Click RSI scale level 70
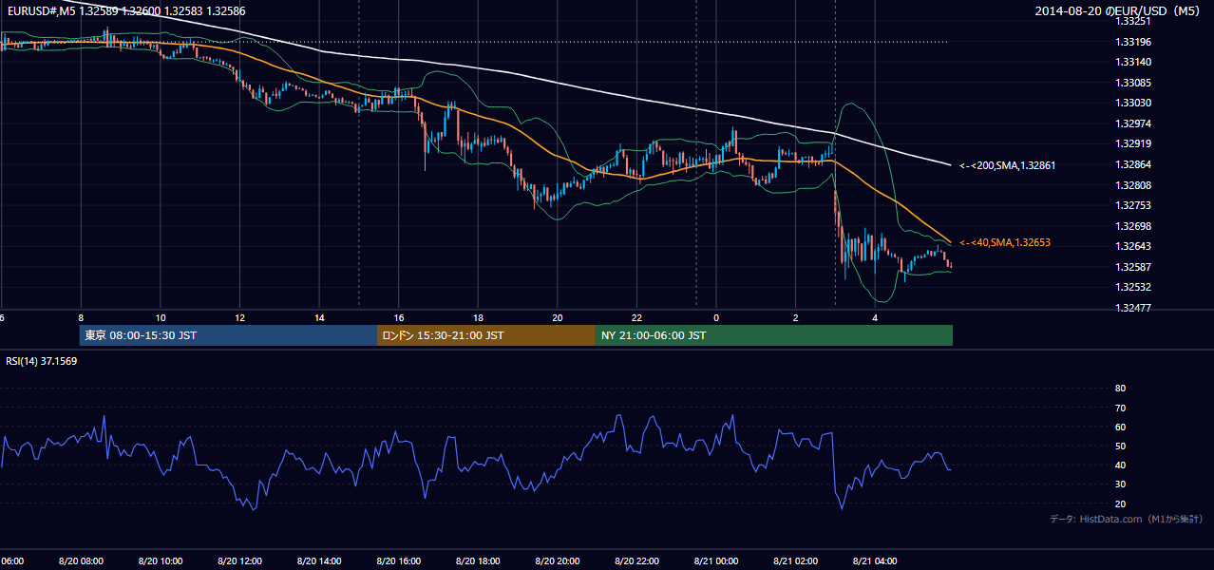Image resolution: width=1214 pixels, height=570 pixels. click(1120, 408)
